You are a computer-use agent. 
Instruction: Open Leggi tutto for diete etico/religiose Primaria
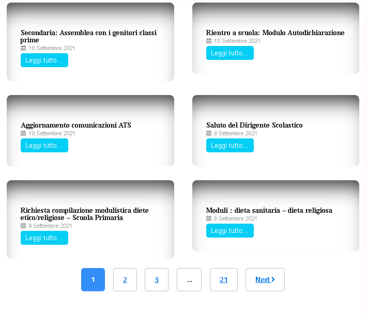click(44, 238)
